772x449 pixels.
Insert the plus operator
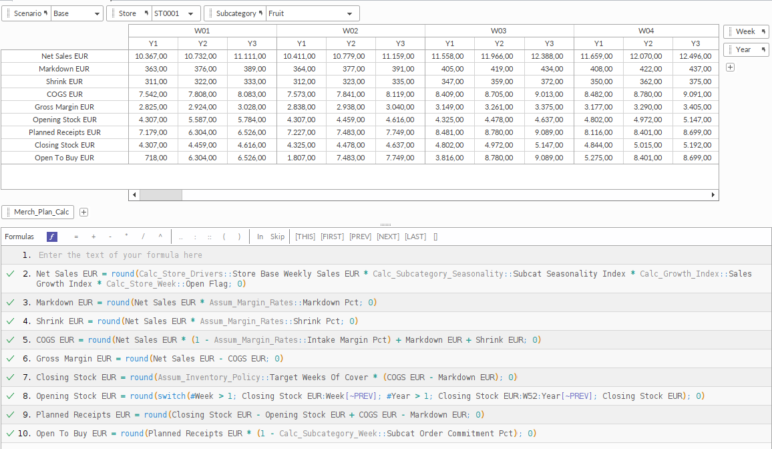93,237
